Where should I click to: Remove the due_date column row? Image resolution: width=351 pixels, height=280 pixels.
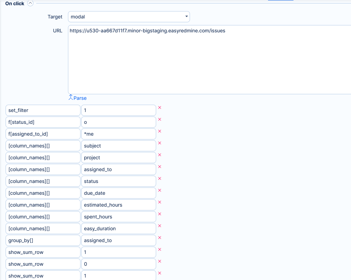160,190
